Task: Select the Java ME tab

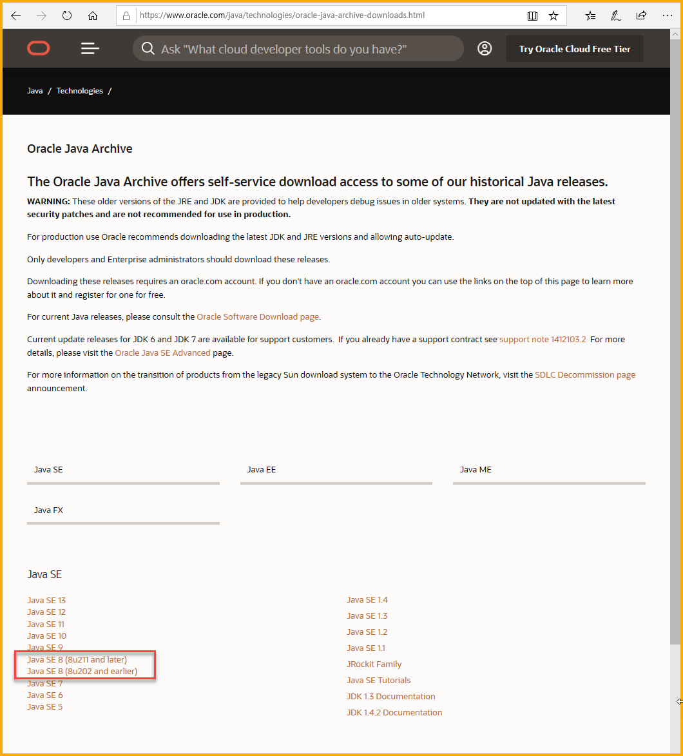Action: [549, 470]
